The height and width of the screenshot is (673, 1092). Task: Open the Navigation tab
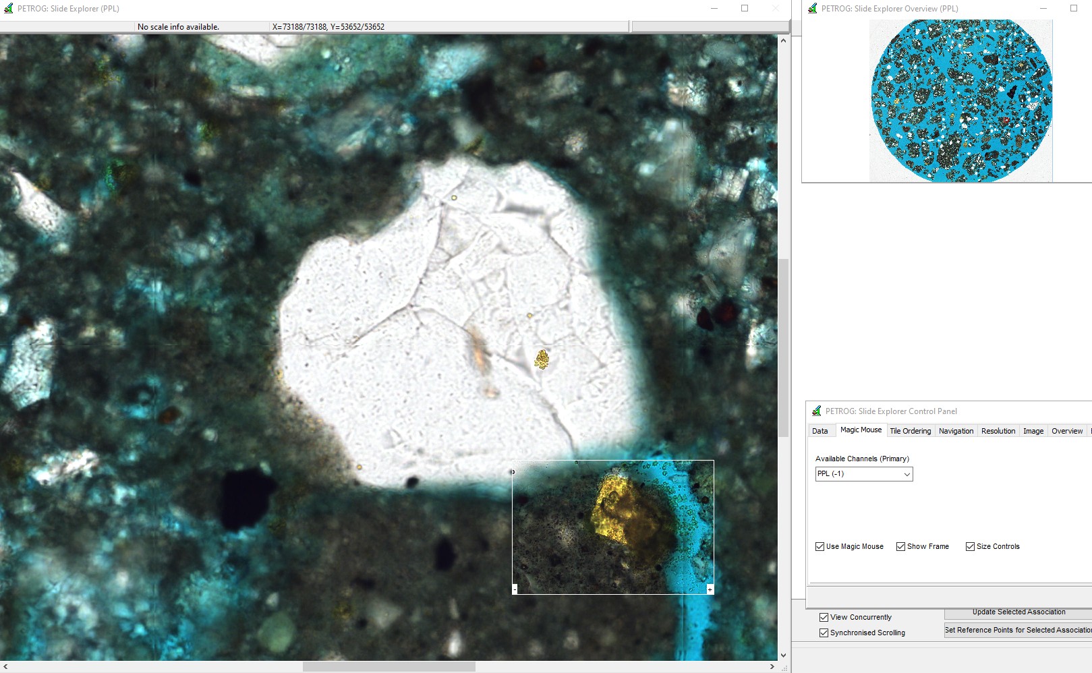click(956, 431)
